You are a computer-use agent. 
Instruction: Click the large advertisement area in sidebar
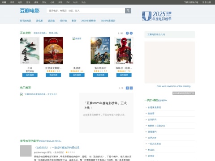click(x=170, y=62)
